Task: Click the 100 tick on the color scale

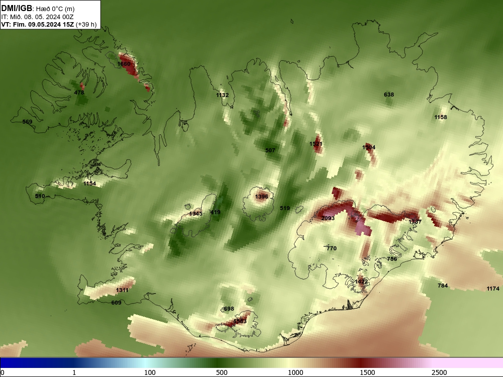Action: [150, 372]
